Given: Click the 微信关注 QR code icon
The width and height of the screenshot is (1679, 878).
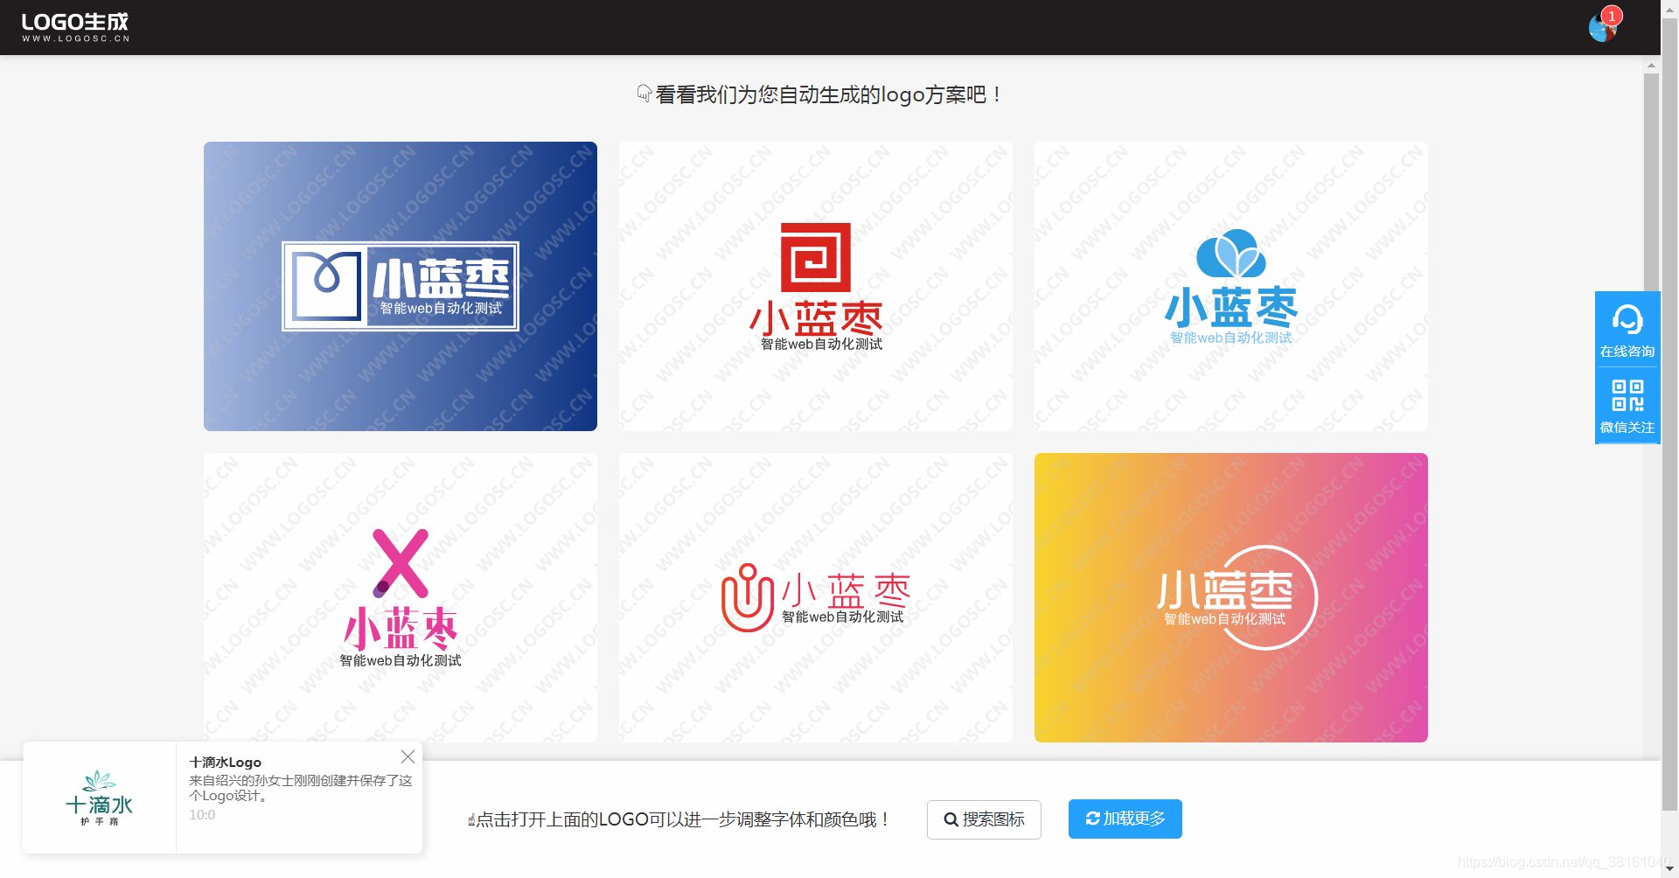Looking at the screenshot, I should (x=1627, y=395).
